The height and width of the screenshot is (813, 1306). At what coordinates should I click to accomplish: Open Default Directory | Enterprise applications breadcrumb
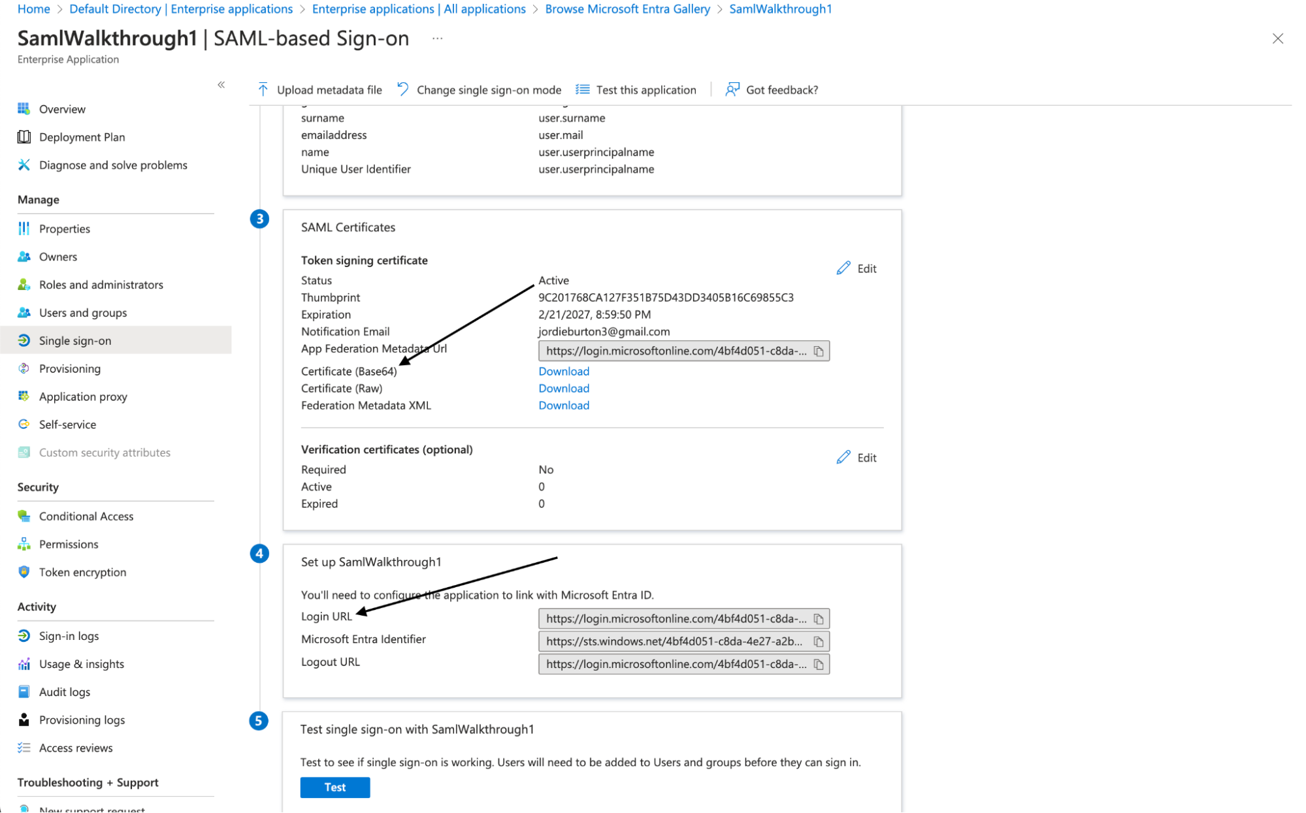(x=181, y=9)
